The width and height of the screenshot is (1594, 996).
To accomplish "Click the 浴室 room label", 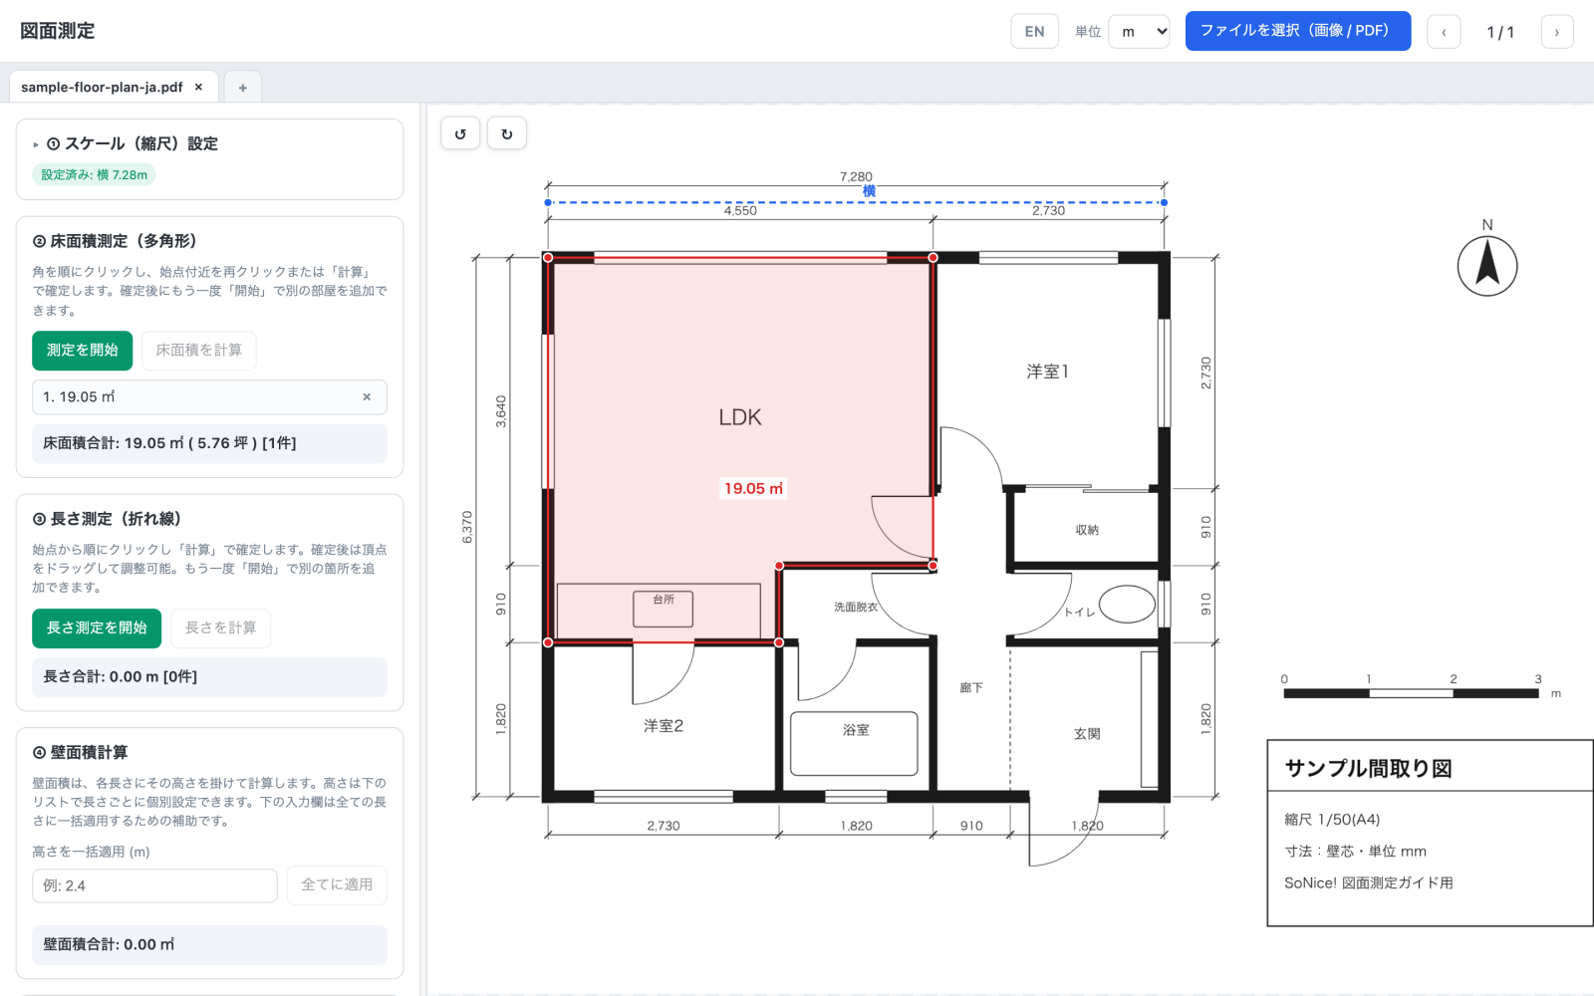I will coord(856,730).
